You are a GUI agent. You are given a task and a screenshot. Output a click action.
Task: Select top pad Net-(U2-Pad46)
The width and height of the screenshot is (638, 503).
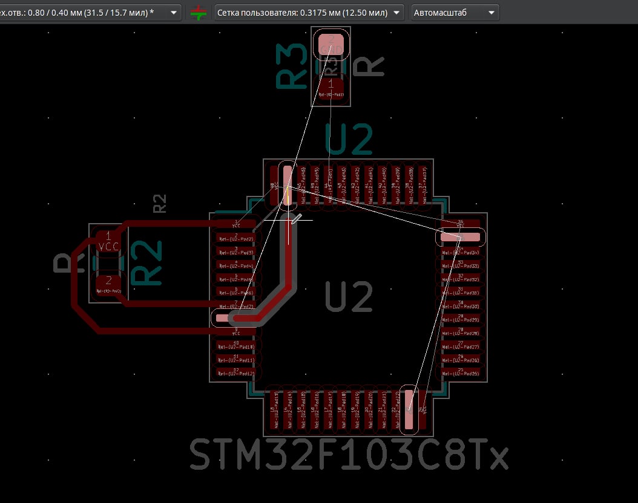pyautogui.click(x=301, y=185)
